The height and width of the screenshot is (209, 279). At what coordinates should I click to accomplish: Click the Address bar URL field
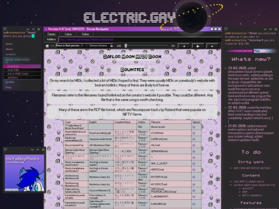coord(139,39)
